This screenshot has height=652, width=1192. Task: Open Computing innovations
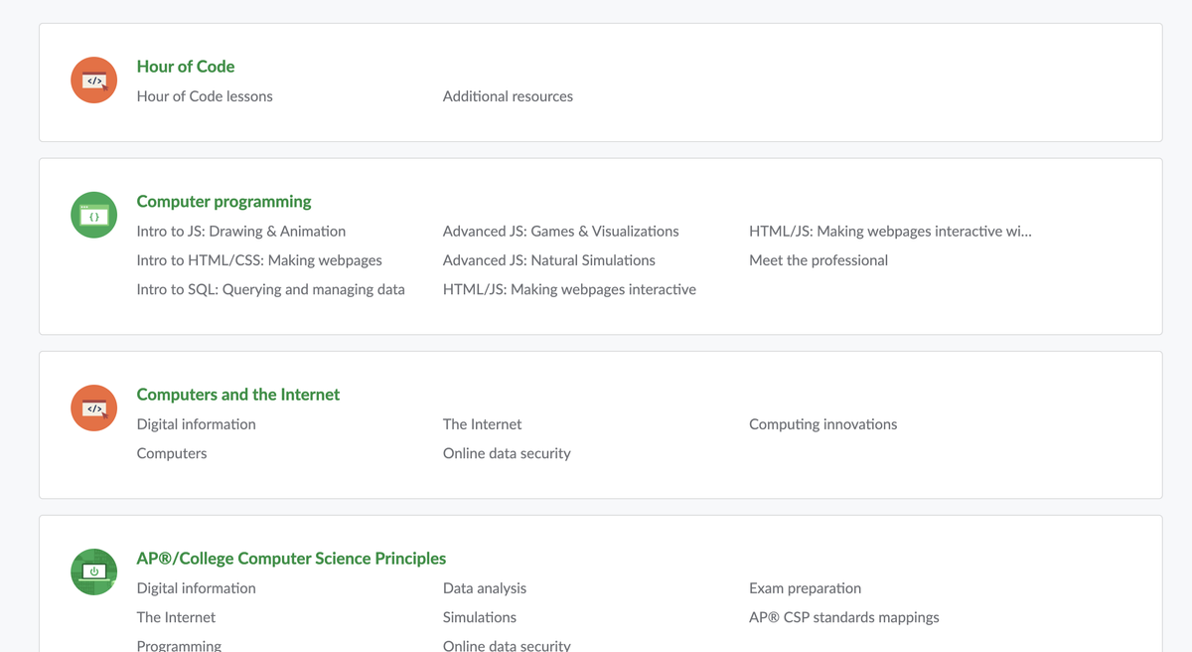pyautogui.click(x=823, y=423)
